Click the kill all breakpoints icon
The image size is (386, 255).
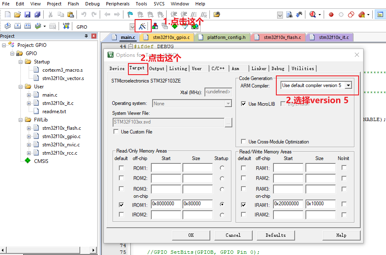click(x=361, y=15)
